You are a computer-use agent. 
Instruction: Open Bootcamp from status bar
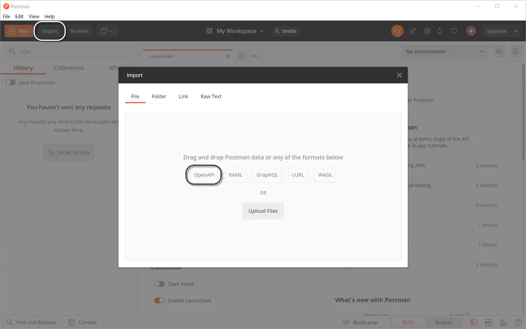[360, 322]
